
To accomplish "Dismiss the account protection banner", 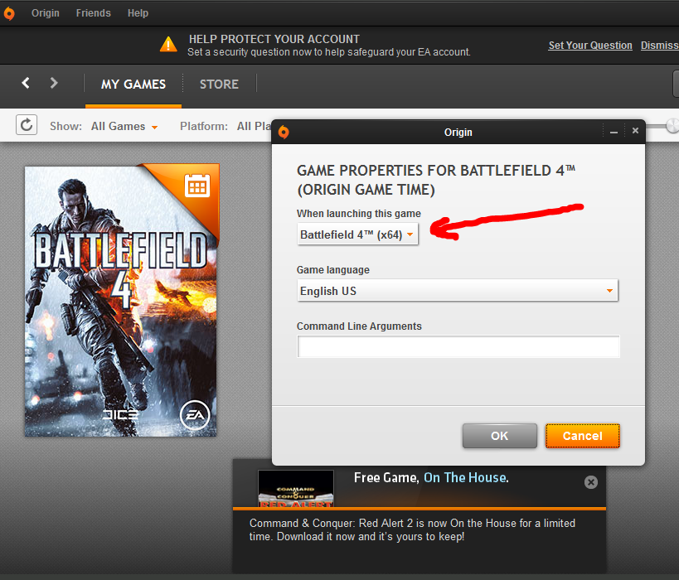I will [x=659, y=46].
